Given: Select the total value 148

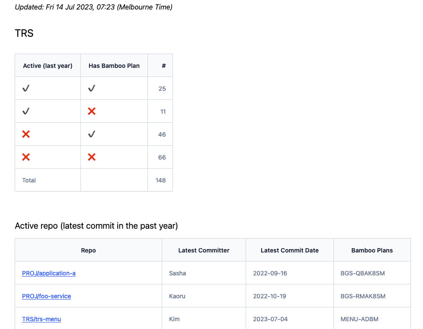Looking at the screenshot, I should point(160,180).
